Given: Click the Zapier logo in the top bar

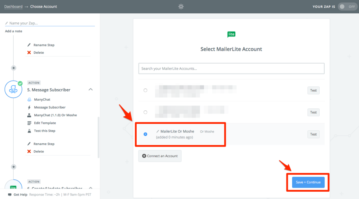Looking at the screenshot, I should [181, 7].
